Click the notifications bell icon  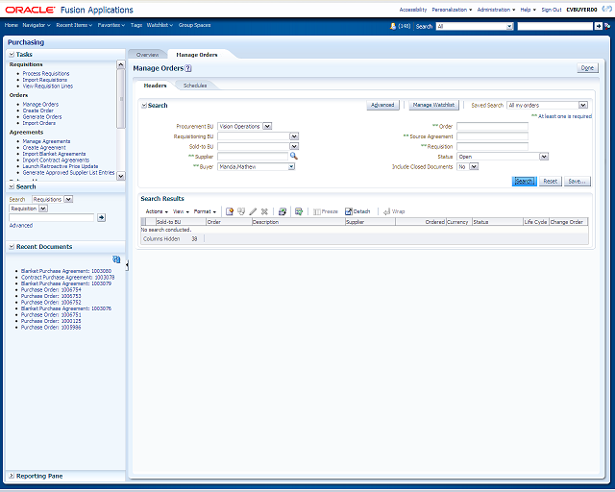[393, 26]
